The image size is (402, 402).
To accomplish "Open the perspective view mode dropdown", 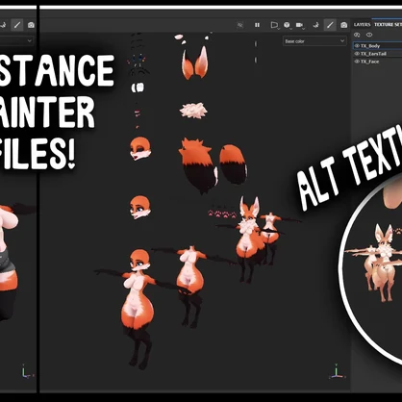I will pyautogui.click(x=274, y=25).
